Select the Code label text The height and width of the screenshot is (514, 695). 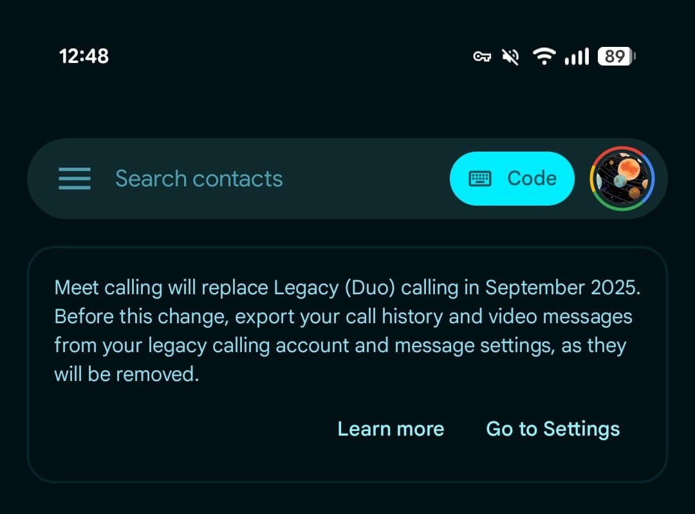(x=532, y=179)
